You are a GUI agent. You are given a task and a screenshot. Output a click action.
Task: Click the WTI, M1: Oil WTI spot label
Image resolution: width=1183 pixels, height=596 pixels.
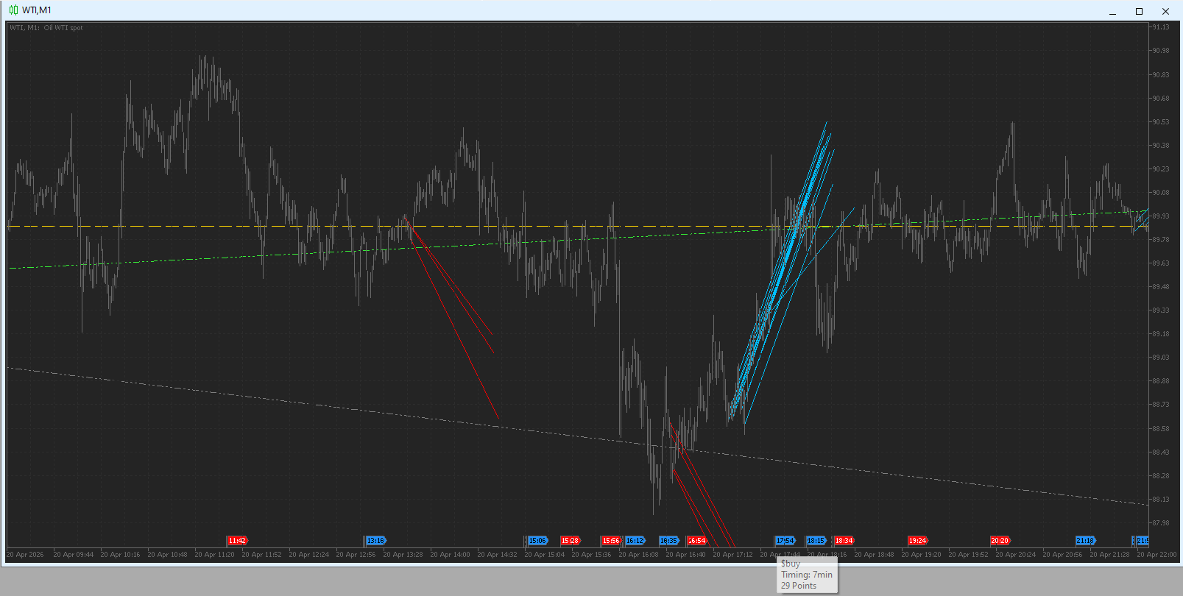46,28
